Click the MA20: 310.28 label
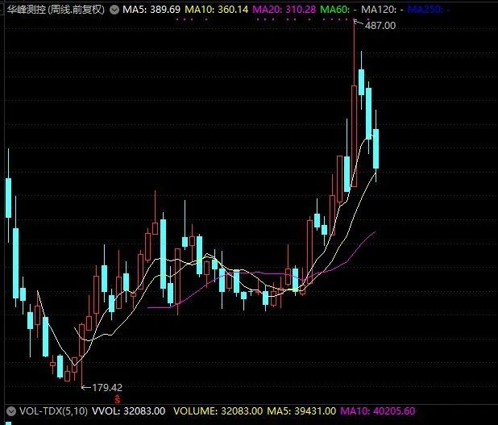The width and height of the screenshot is (498, 425). [x=284, y=10]
